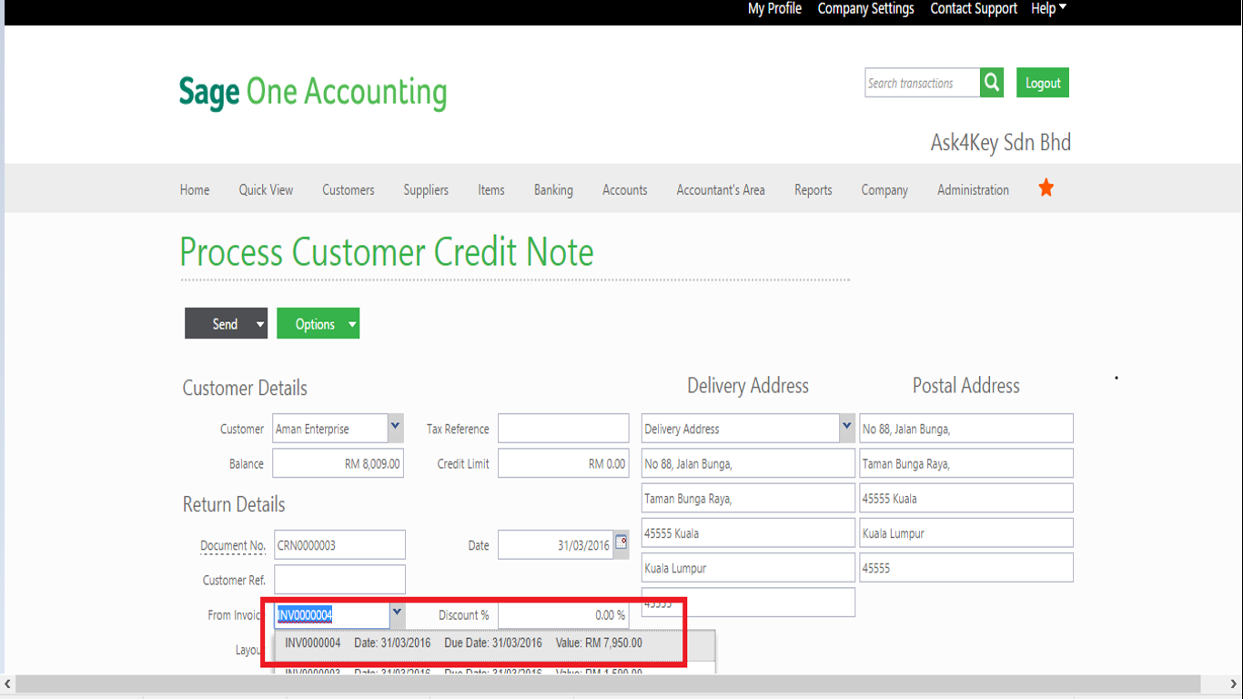Click the horizontal scrollbar track
Image resolution: width=1243 pixels, height=699 pixels.
[610, 684]
